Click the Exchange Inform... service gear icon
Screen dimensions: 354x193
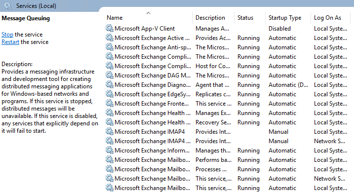(x=110, y=151)
